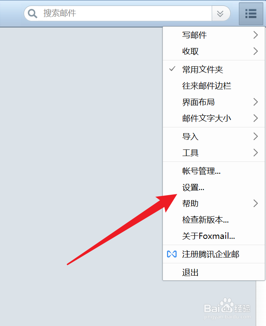The width and height of the screenshot is (266, 326).
Task: Expand the 界面布局 submenu arrow
Action: coord(256,102)
